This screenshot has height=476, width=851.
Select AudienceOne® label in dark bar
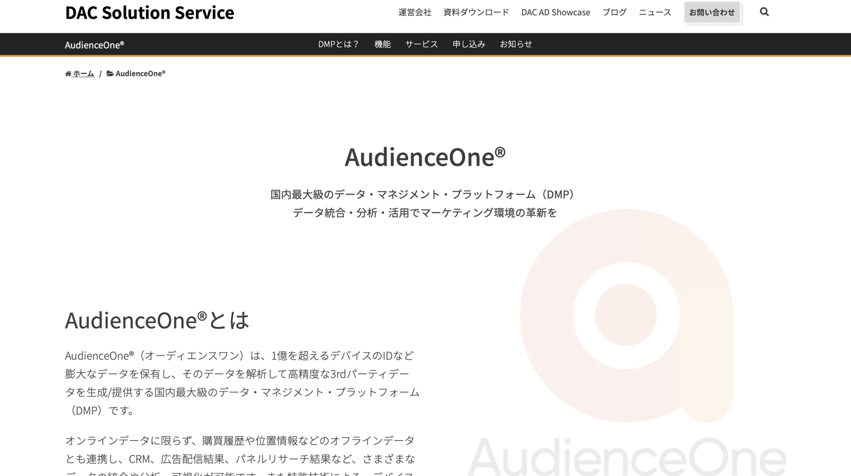click(95, 45)
